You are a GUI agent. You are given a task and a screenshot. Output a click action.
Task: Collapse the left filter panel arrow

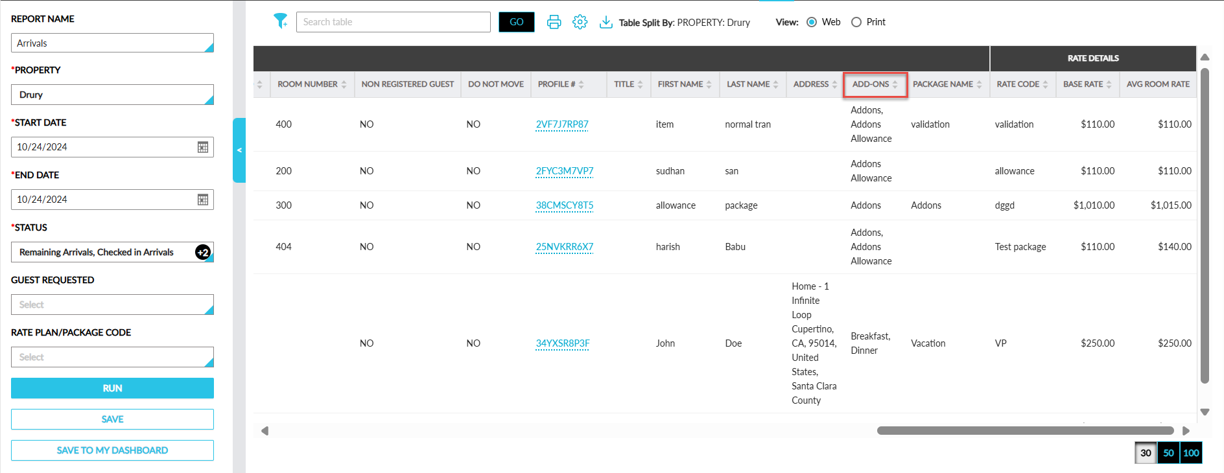[239, 150]
